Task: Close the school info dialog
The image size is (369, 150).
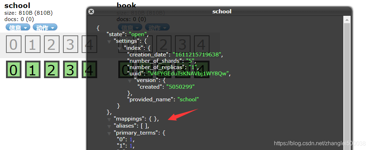Action: point(91,12)
